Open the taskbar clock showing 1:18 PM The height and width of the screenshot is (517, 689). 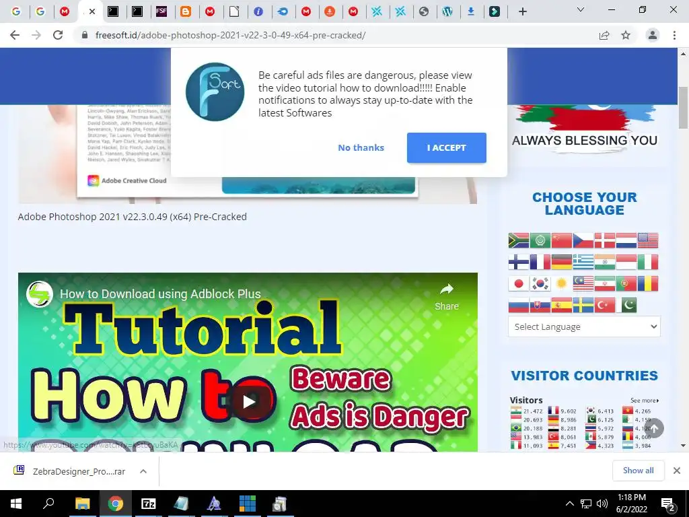[x=631, y=504]
